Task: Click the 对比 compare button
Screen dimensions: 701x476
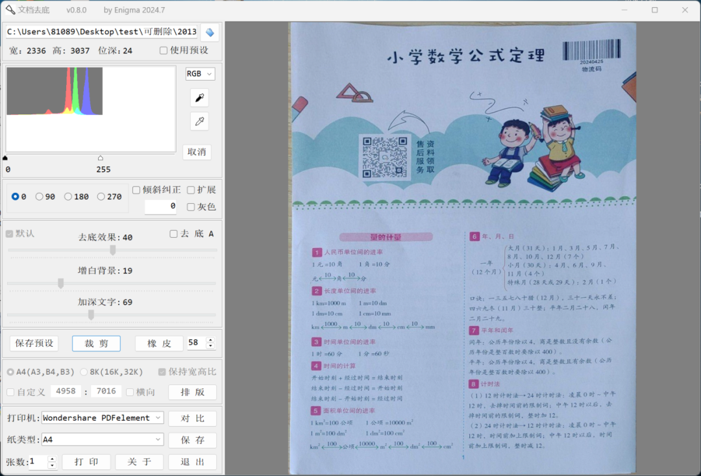Action: pos(192,419)
